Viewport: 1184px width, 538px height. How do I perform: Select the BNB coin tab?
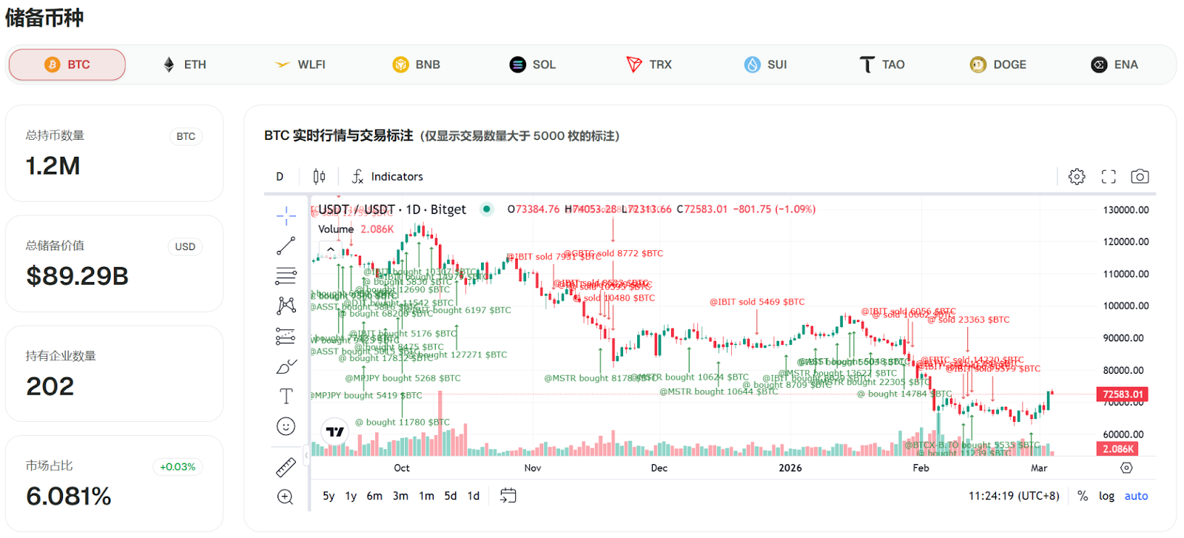417,64
